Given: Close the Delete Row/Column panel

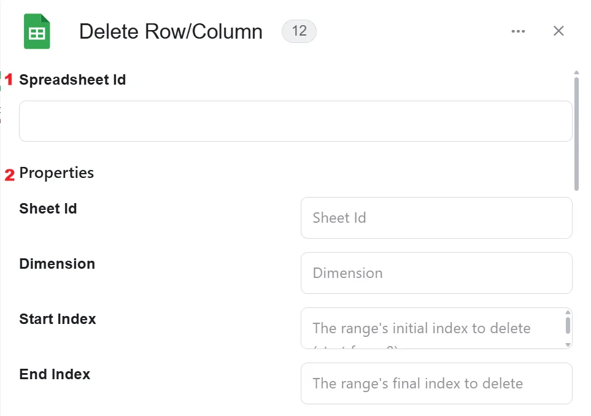Looking at the screenshot, I should click(558, 31).
